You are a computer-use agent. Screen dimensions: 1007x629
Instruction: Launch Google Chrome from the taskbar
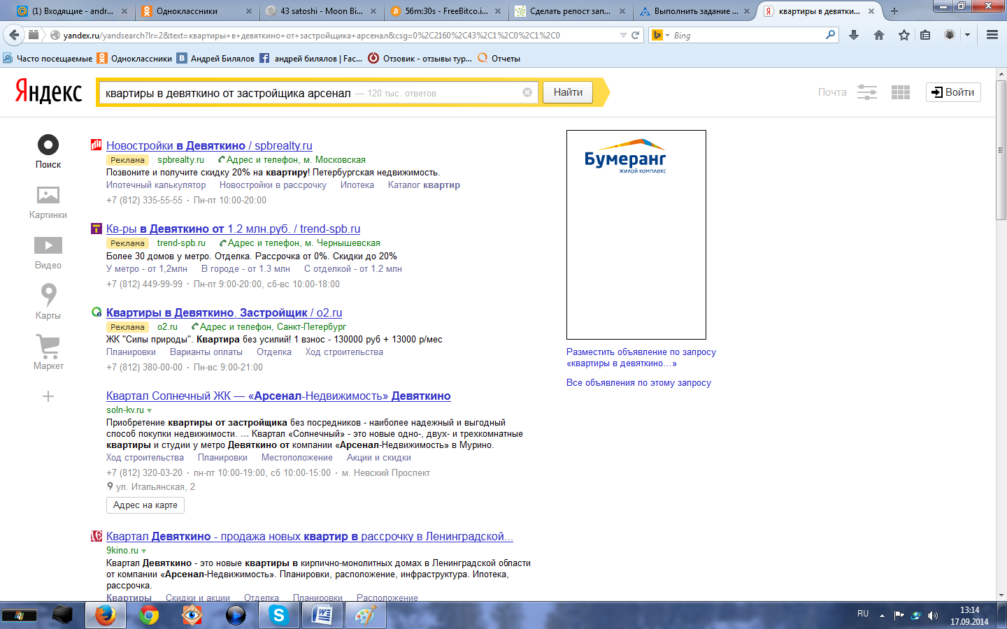point(149,615)
